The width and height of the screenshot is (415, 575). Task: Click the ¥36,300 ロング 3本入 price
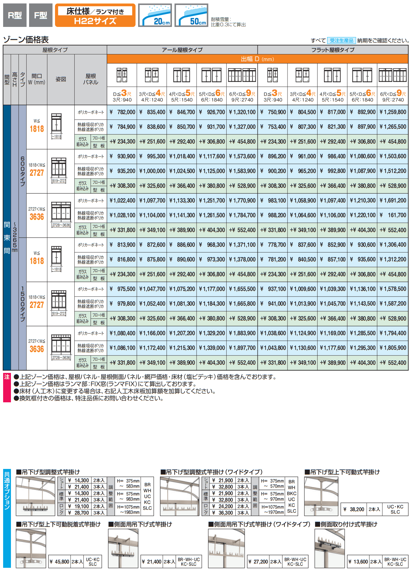(222, 513)
